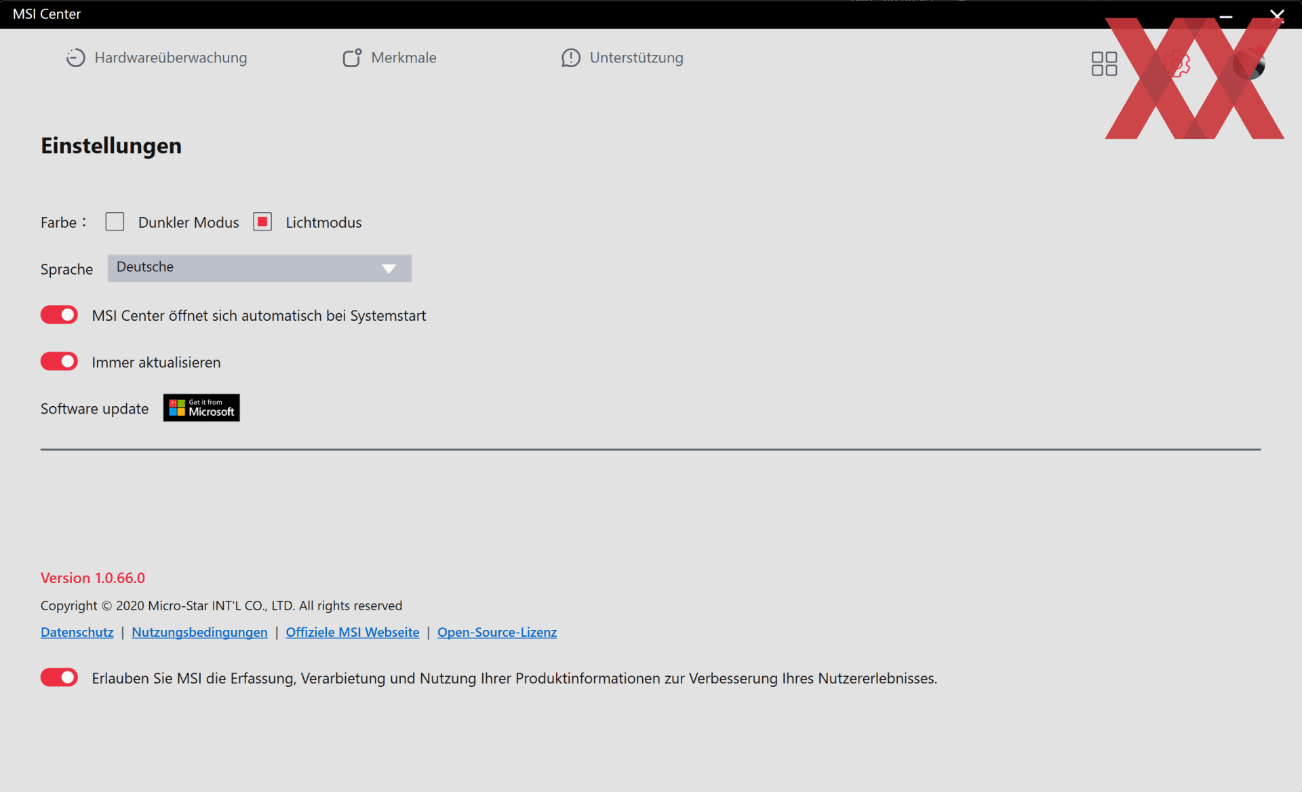This screenshot has width=1302, height=792.
Task: Toggle MSI Center autostart at system start
Action: (59, 315)
